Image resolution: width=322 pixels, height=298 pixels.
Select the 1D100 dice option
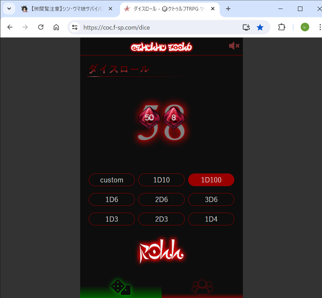pos(211,180)
